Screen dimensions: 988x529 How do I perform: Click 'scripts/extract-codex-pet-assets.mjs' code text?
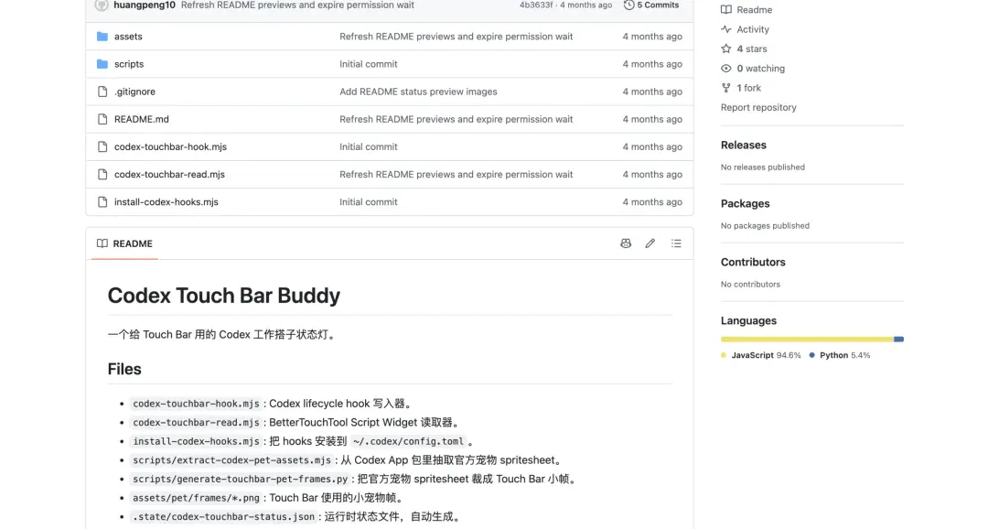tap(231, 460)
